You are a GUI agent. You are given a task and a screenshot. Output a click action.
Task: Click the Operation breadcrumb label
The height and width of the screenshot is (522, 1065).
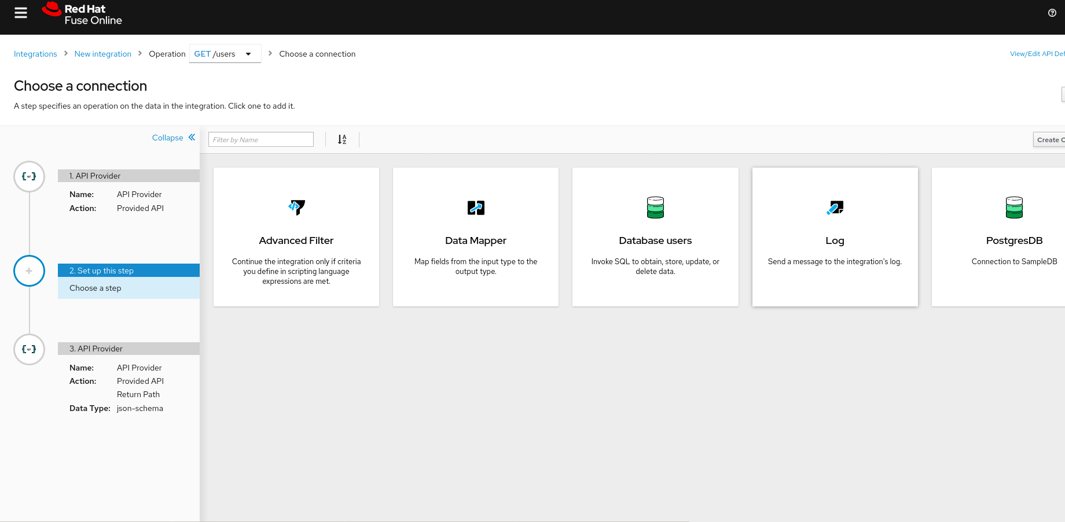[167, 54]
